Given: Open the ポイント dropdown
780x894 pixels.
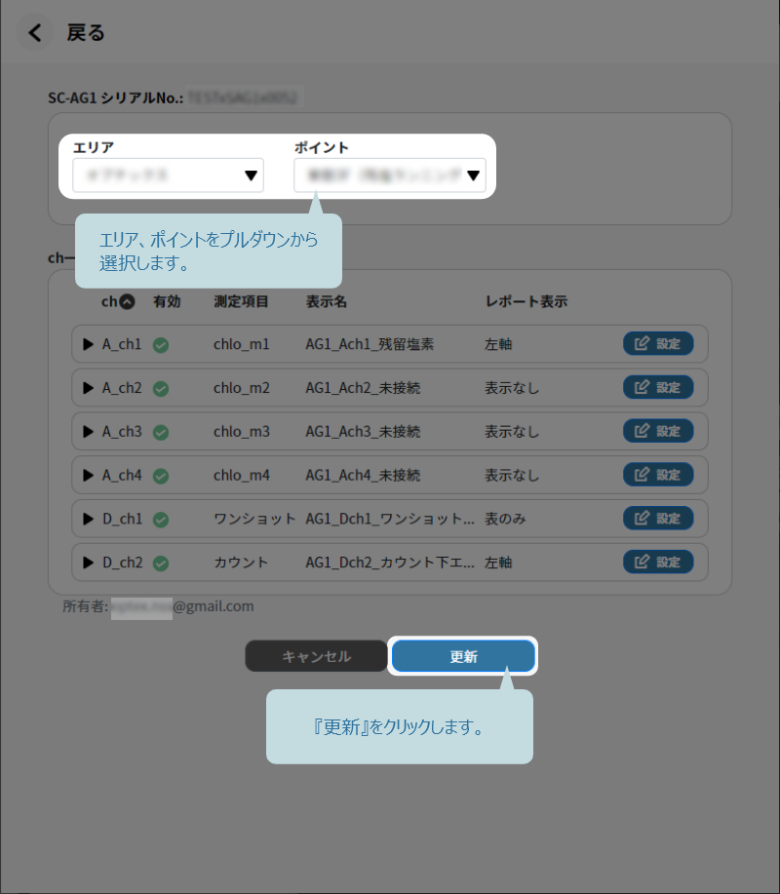Looking at the screenshot, I should (x=390, y=175).
